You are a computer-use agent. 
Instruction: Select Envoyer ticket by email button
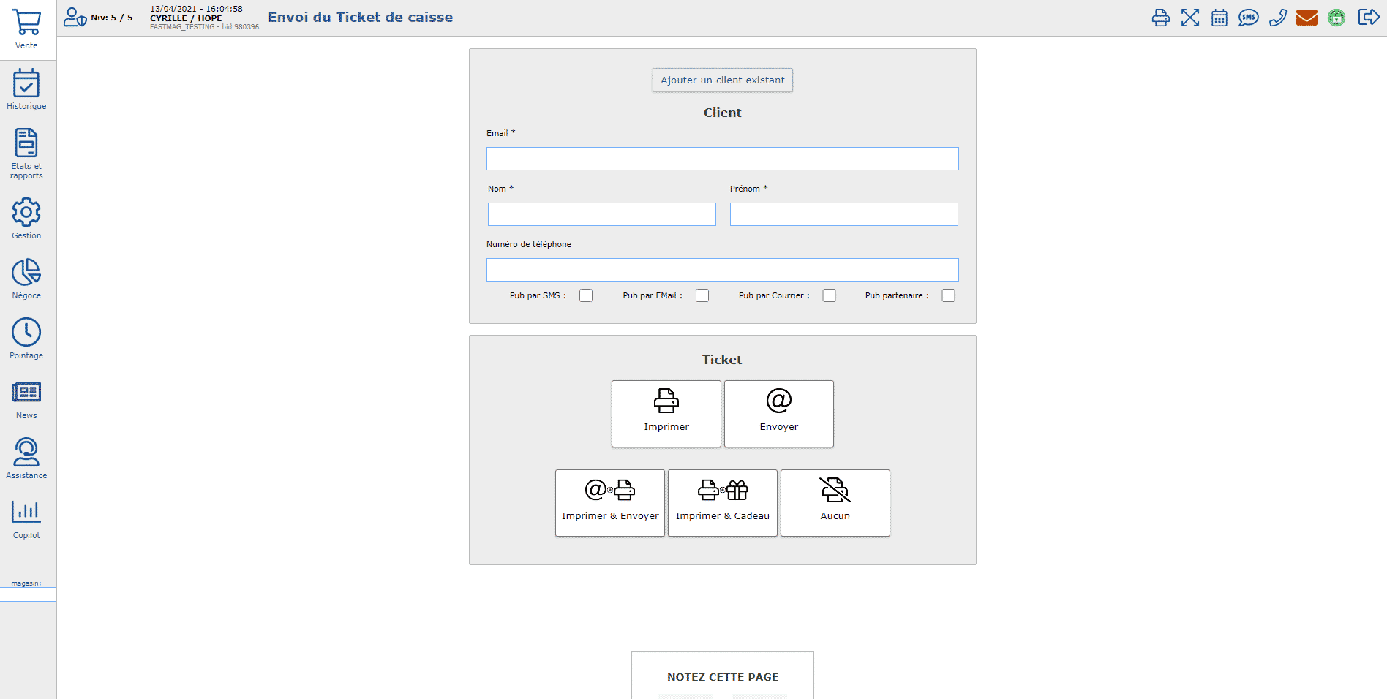778,413
